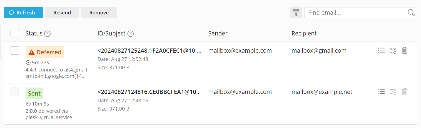421x128 pixels.
Task: Toggle the select-all checkbox in the header
Action: [x=15, y=33]
